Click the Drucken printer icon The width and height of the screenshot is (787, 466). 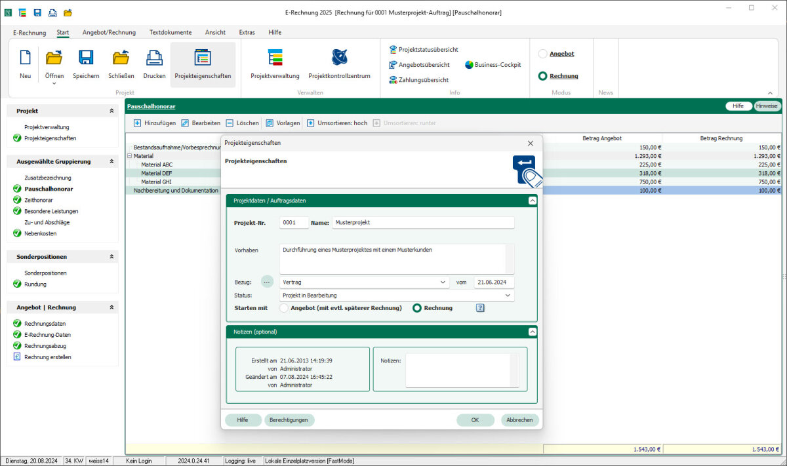154,58
